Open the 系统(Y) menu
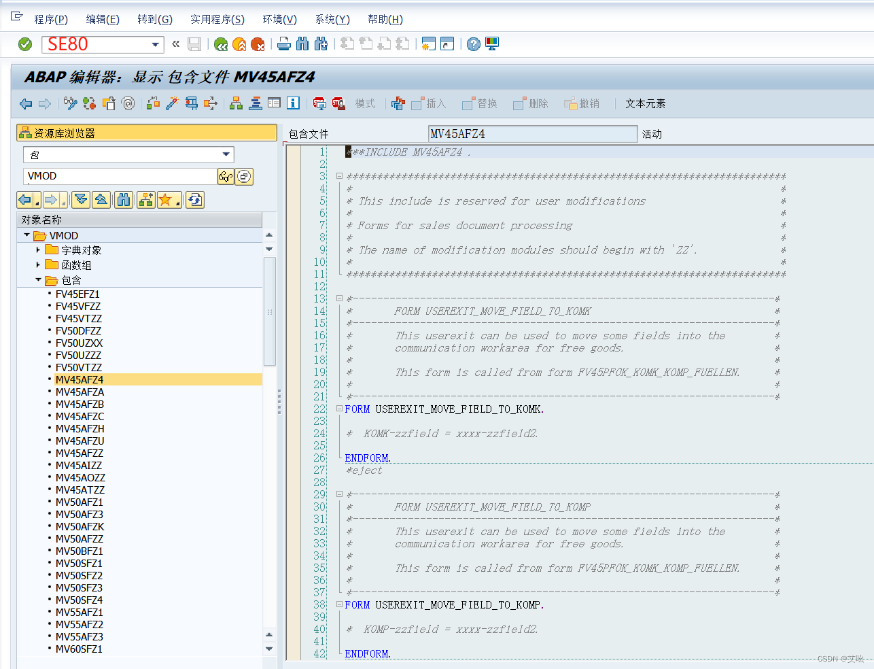 [x=332, y=19]
